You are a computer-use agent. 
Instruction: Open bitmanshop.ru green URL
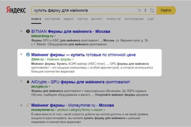pyautogui.click(x=42, y=36)
